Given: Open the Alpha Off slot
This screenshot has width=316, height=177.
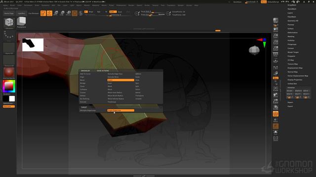Looking at the screenshot, I should tap(9, 48).
